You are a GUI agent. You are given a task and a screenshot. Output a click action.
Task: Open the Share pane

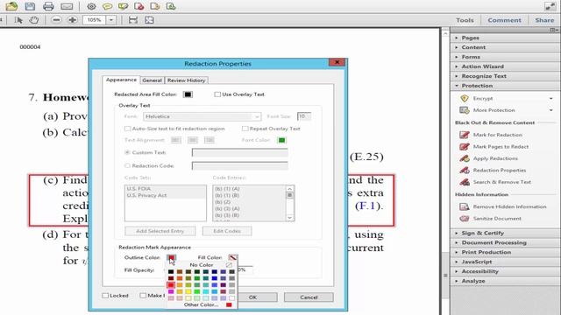coord(544,20)
